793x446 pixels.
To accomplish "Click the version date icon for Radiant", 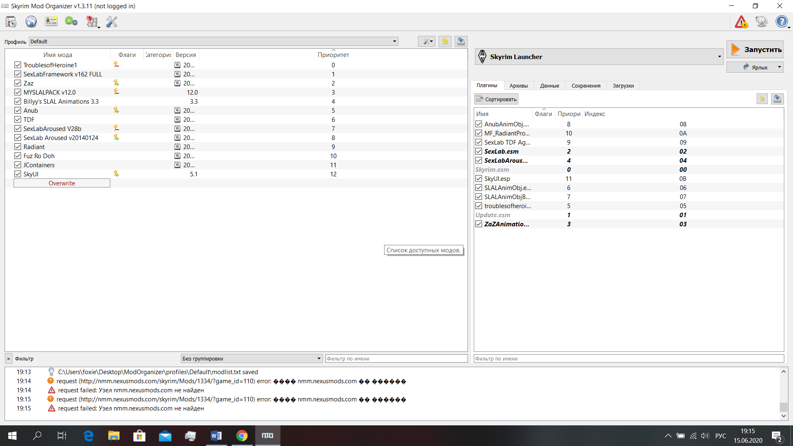I will tap(177, 147).
